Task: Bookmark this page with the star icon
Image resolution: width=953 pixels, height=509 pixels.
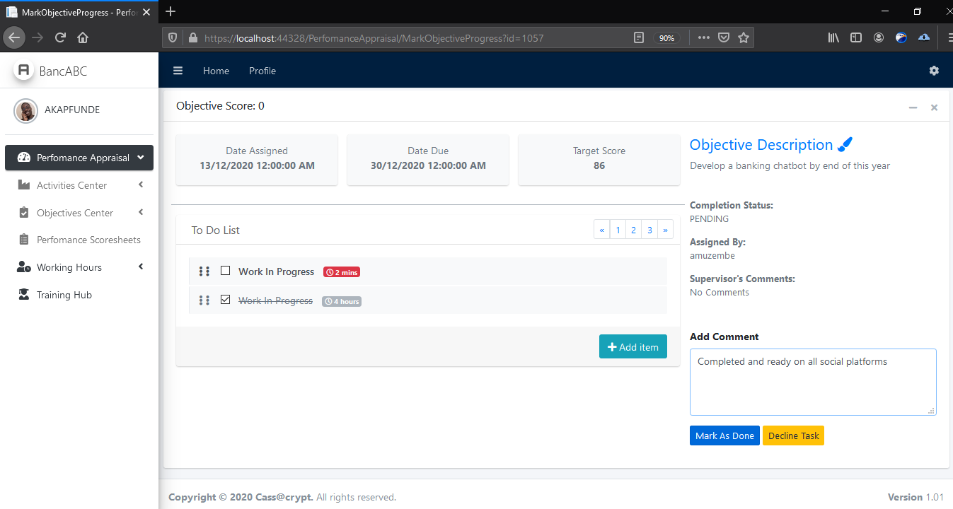Action: click(743, 38)
